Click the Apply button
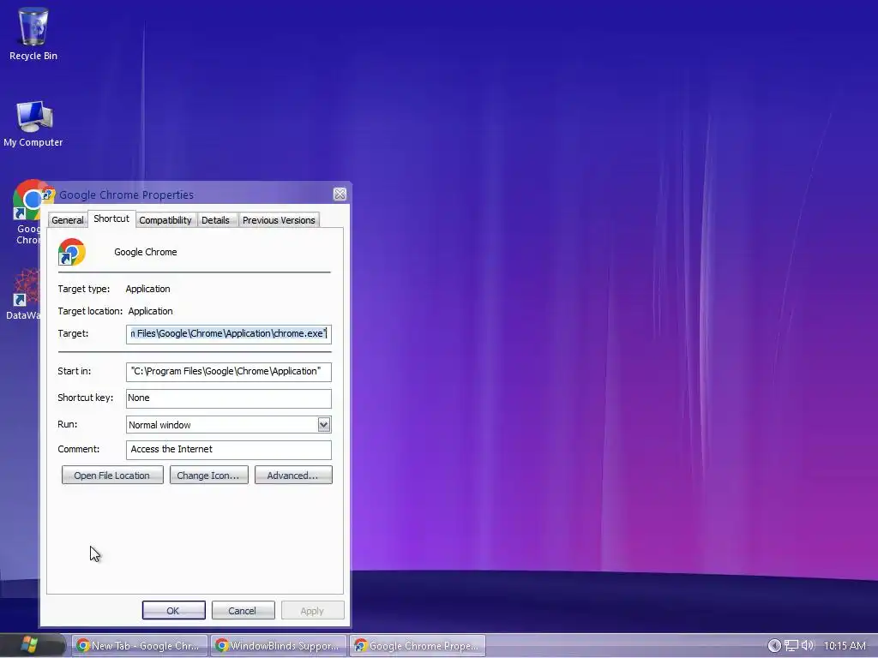 [312, 610]
